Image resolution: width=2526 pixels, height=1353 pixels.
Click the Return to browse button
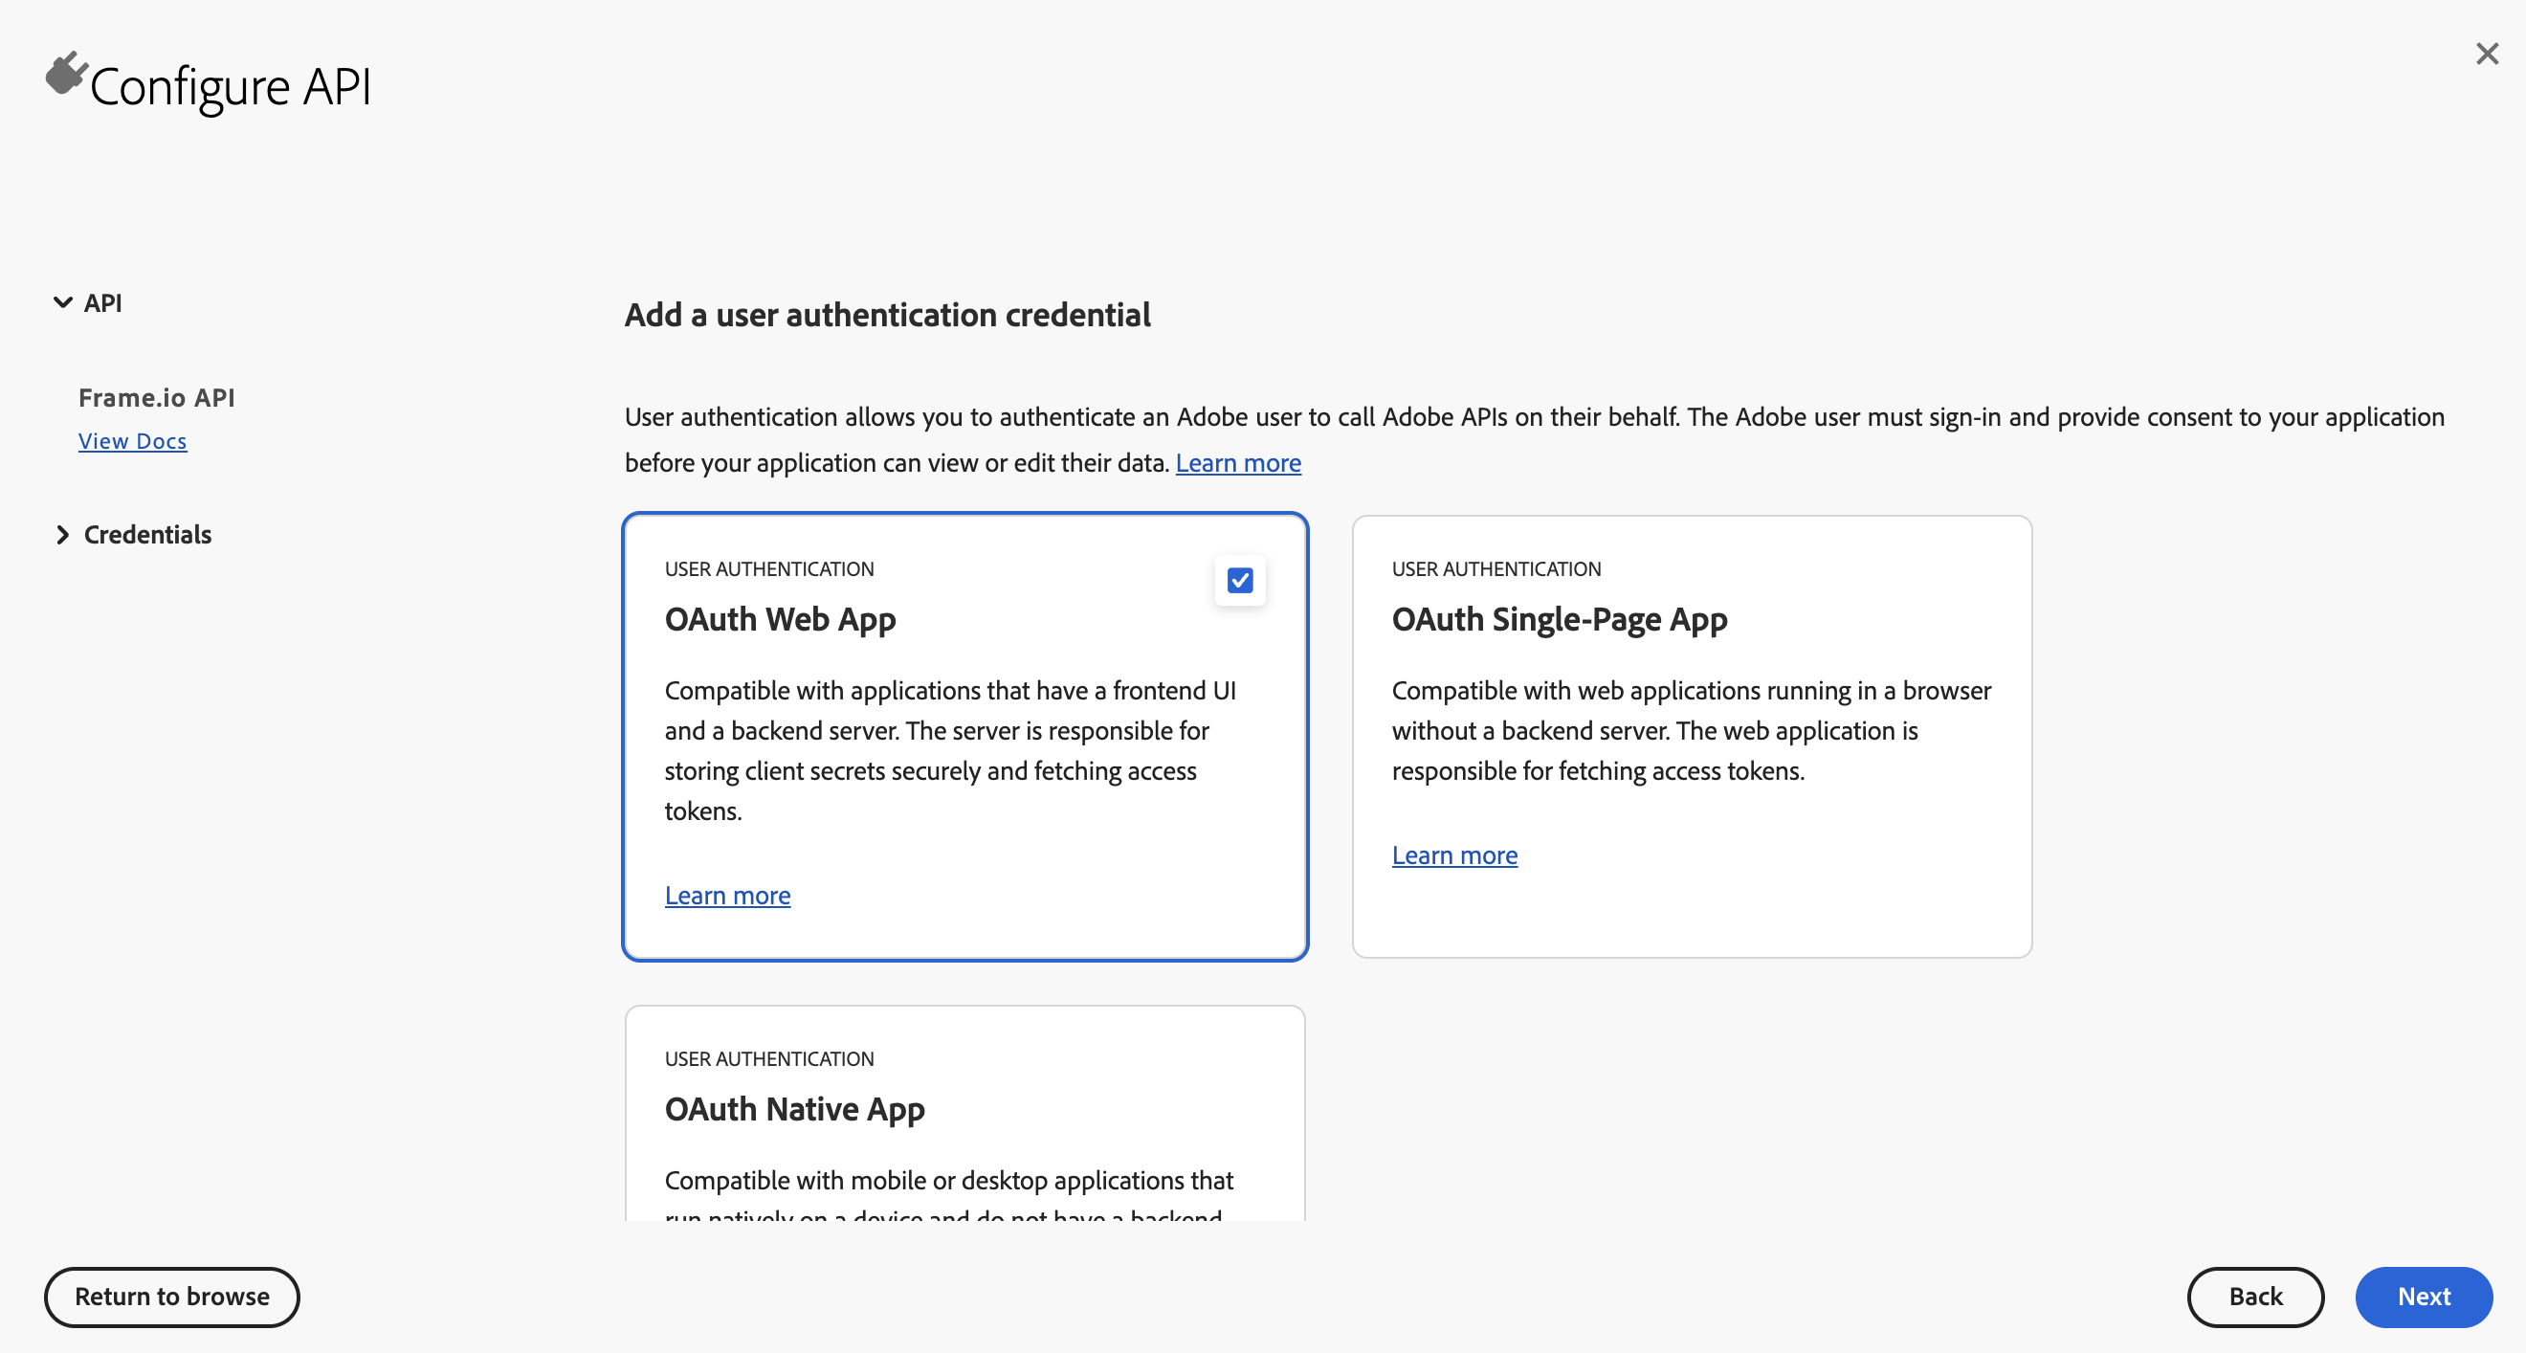click(x=171, y=1297)
